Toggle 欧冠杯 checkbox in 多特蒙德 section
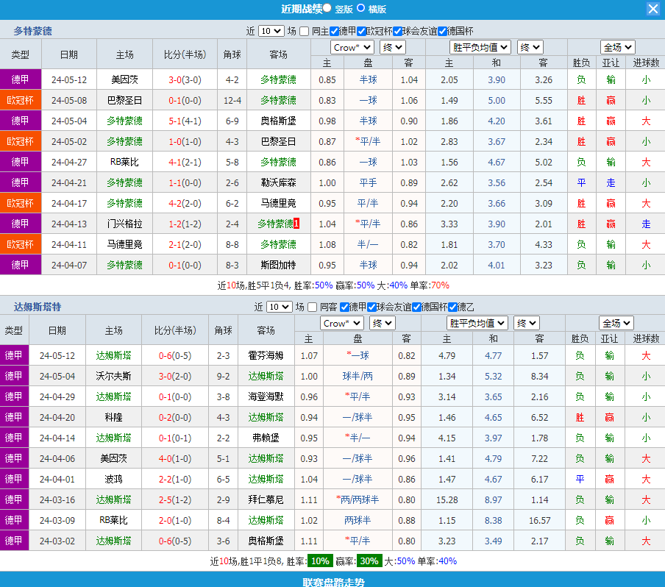 pos(361,32)
